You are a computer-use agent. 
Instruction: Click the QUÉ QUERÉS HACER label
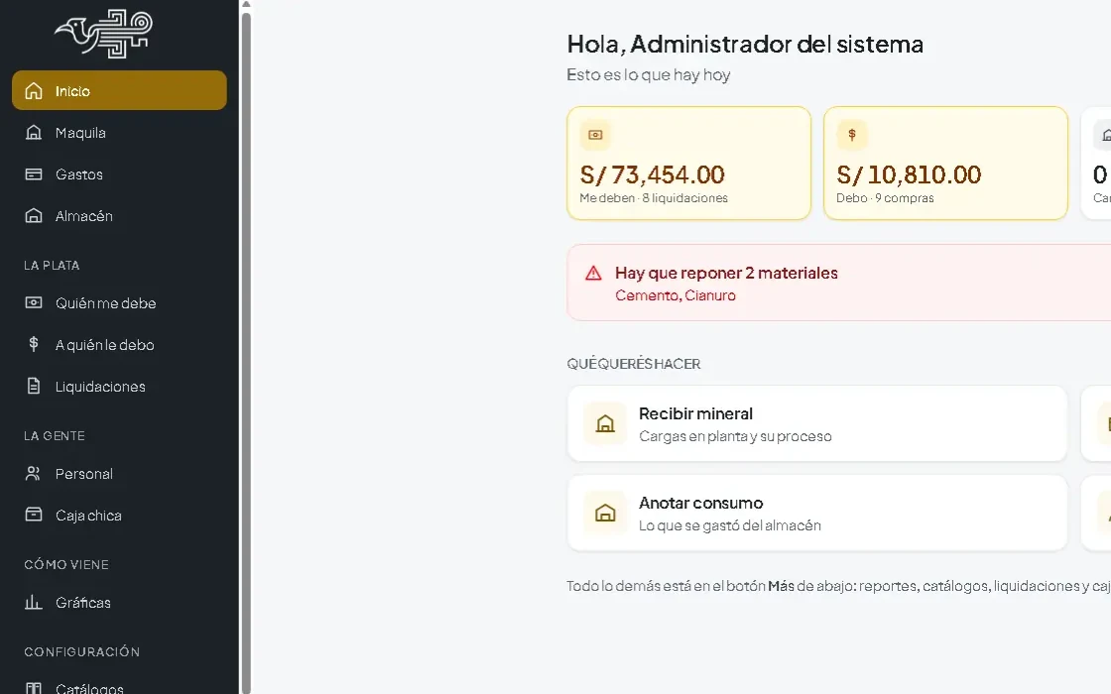pos(634,364)
